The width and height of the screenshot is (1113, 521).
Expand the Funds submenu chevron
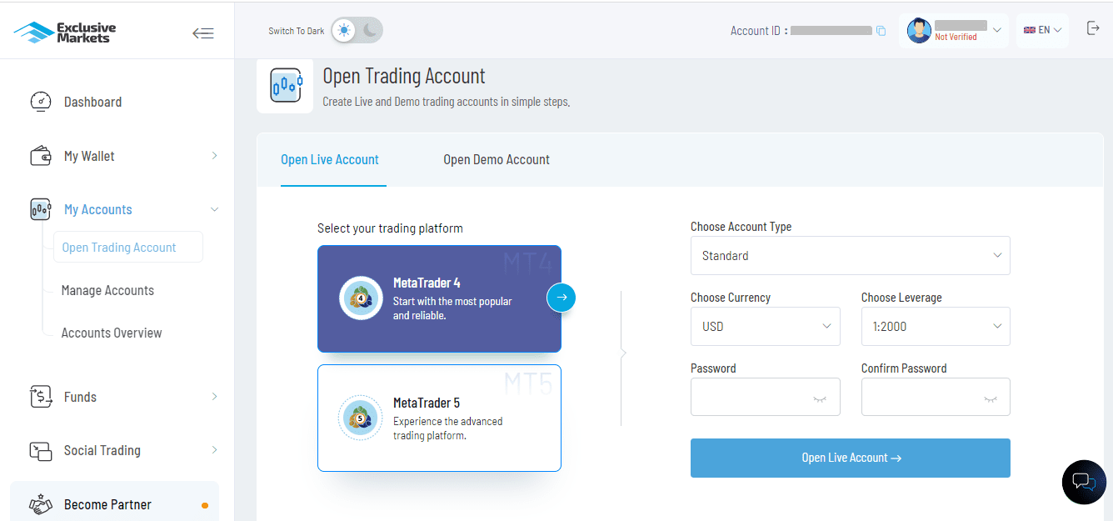(x=214, y=397)
